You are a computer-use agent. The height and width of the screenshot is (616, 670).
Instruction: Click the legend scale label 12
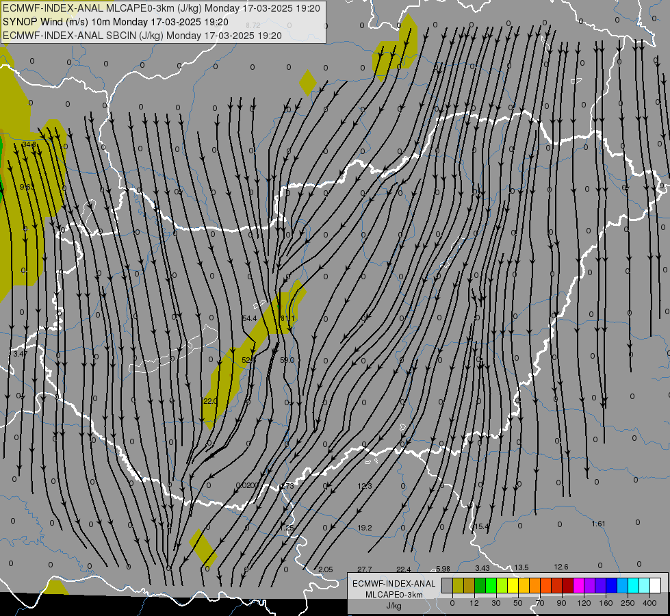[474, 603]
